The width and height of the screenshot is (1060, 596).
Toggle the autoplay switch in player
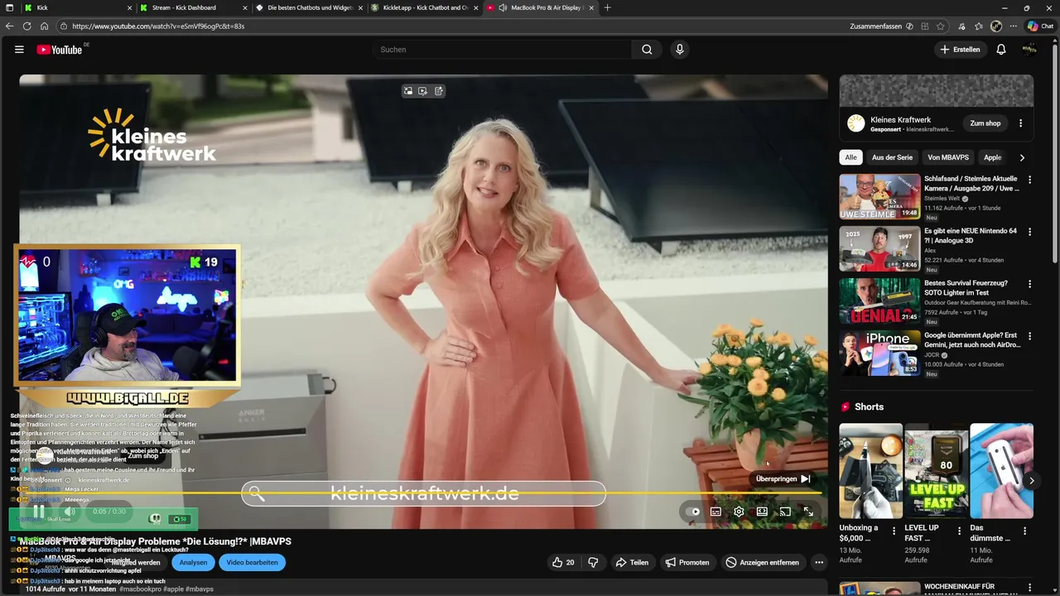(694, 512)
